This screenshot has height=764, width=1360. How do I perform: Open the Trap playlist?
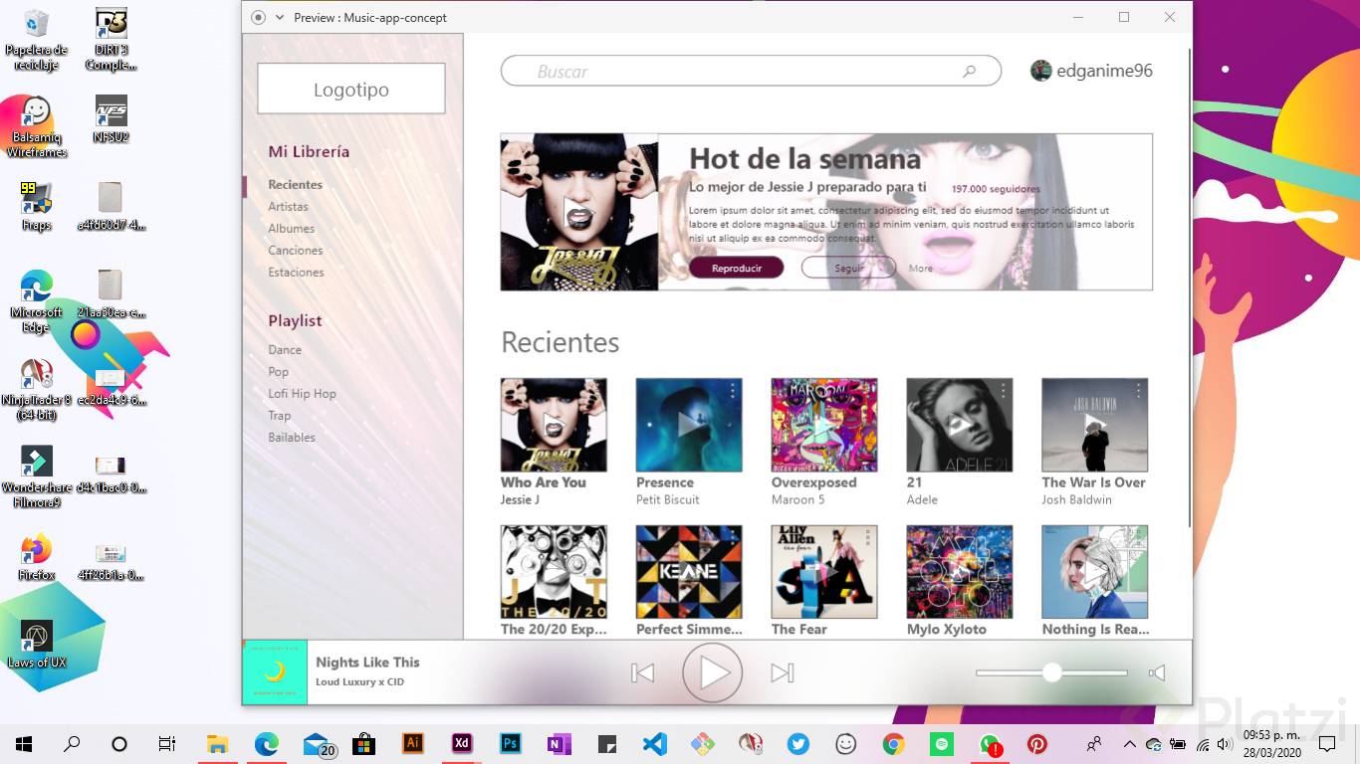click(280, 416)
